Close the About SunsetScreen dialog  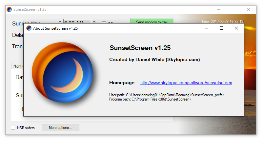[236, 28]
